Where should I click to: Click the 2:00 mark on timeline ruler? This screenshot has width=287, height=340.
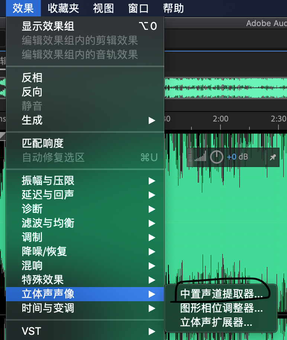point(220,119)
